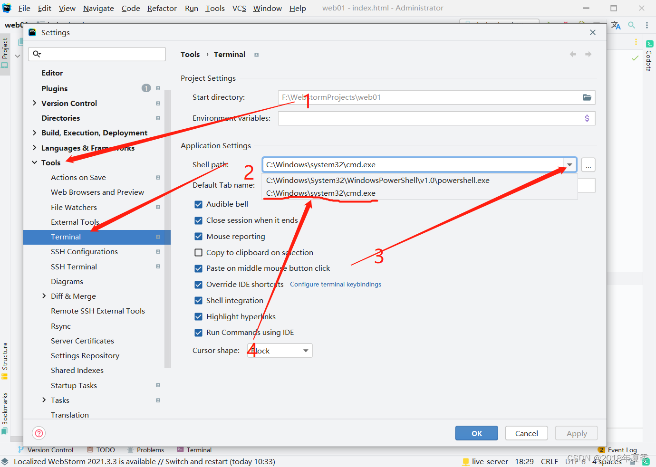Open the Navigate menu

click(98, 8)
